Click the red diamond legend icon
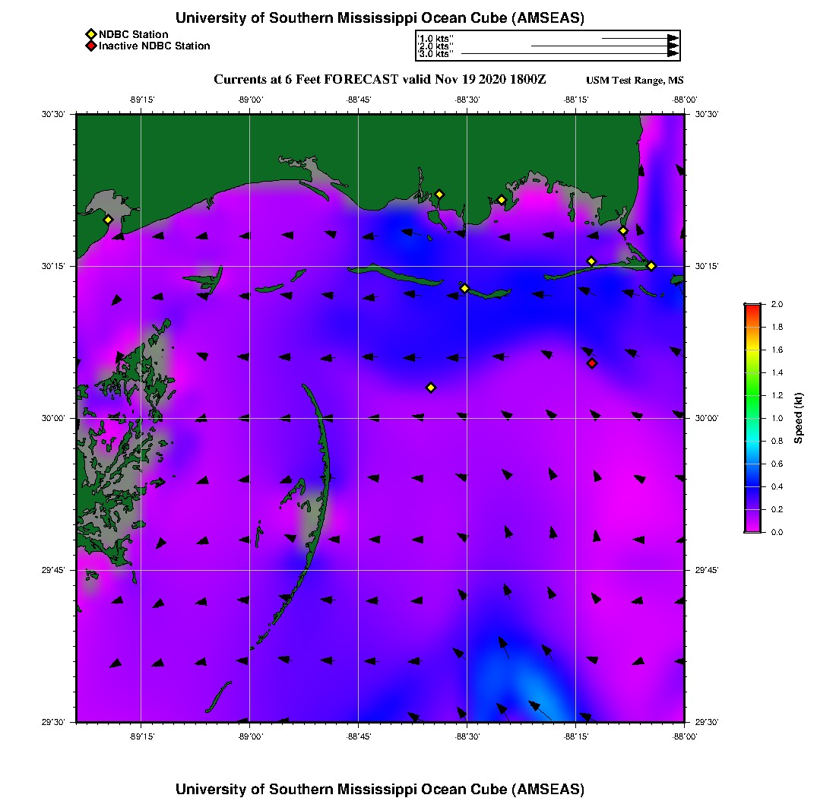Screen dimensions: 836x798 90,46
